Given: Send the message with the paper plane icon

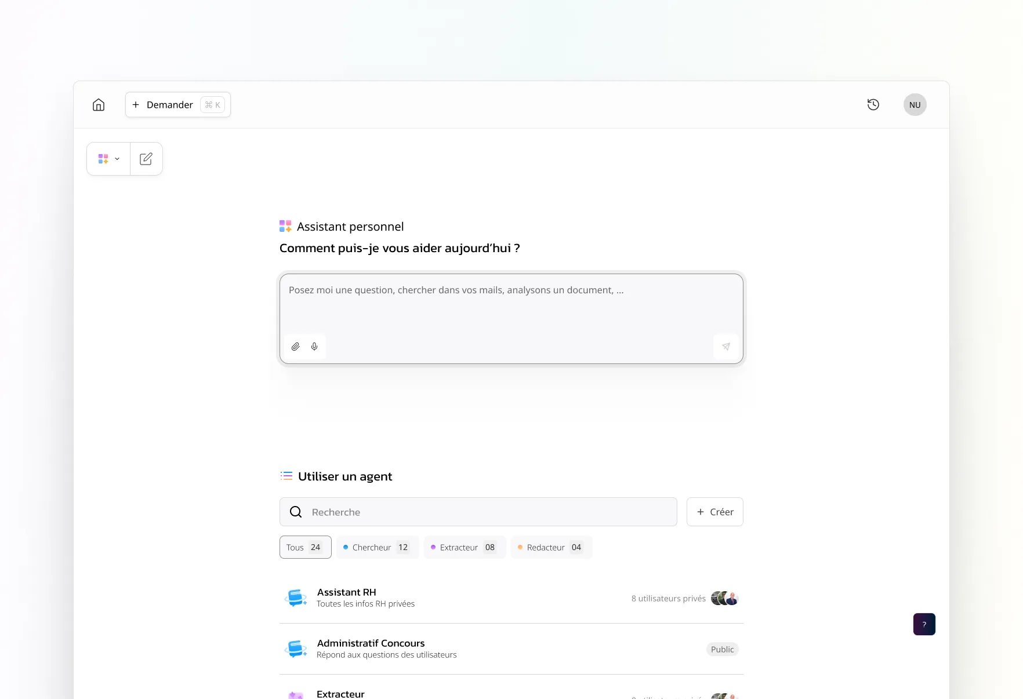Looking at the screenshot, I should point(725,346).
